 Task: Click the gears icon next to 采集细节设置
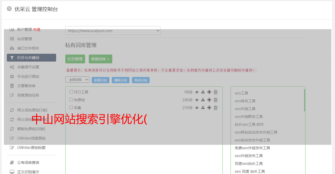[x=12, y=67]
